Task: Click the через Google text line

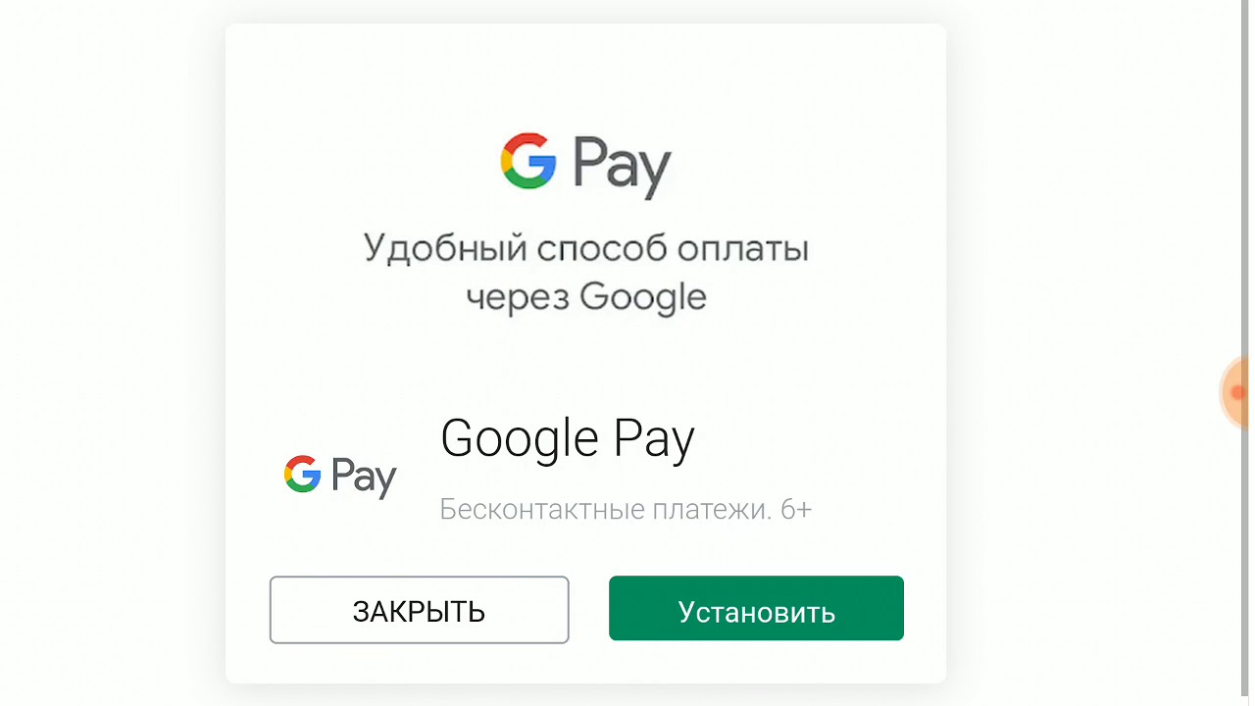Action: [585, 296]
